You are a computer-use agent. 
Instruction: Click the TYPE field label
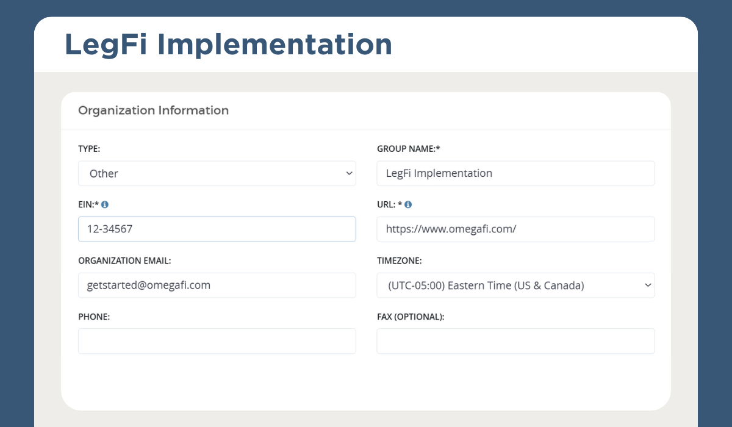coord(89,149)
